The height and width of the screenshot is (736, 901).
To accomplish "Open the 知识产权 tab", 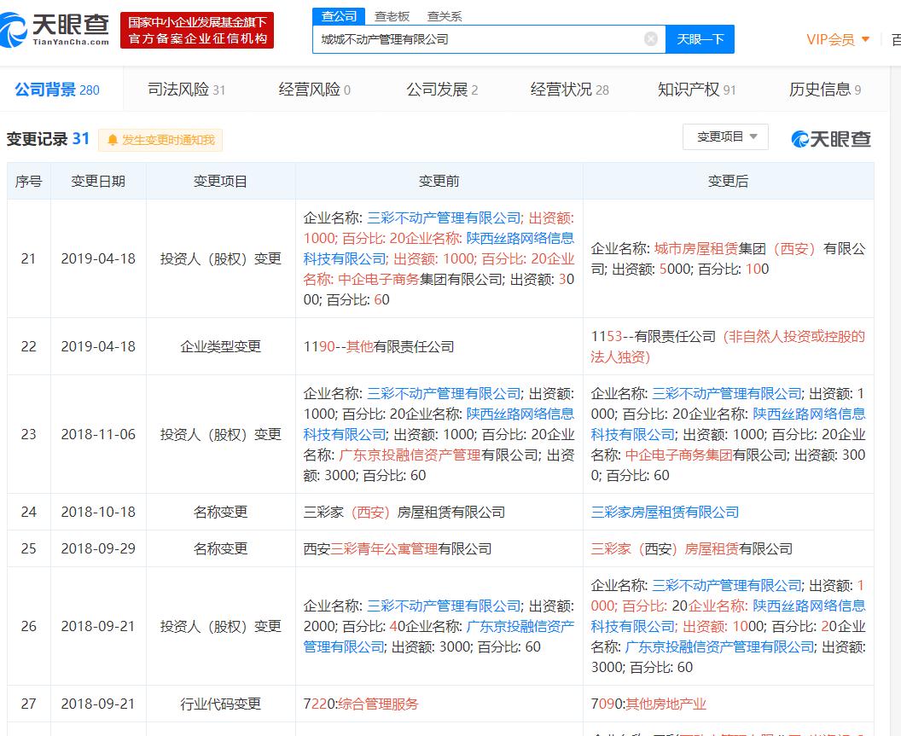I will point(696,90).
